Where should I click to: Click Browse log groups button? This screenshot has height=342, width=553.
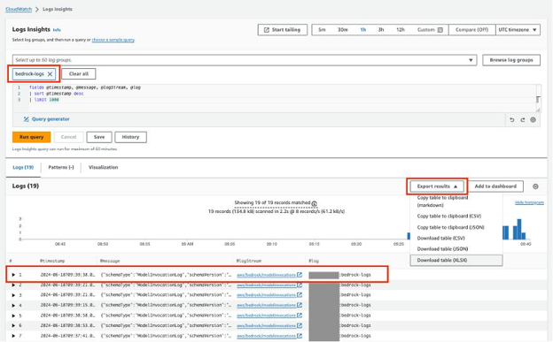tap(511, 60)
